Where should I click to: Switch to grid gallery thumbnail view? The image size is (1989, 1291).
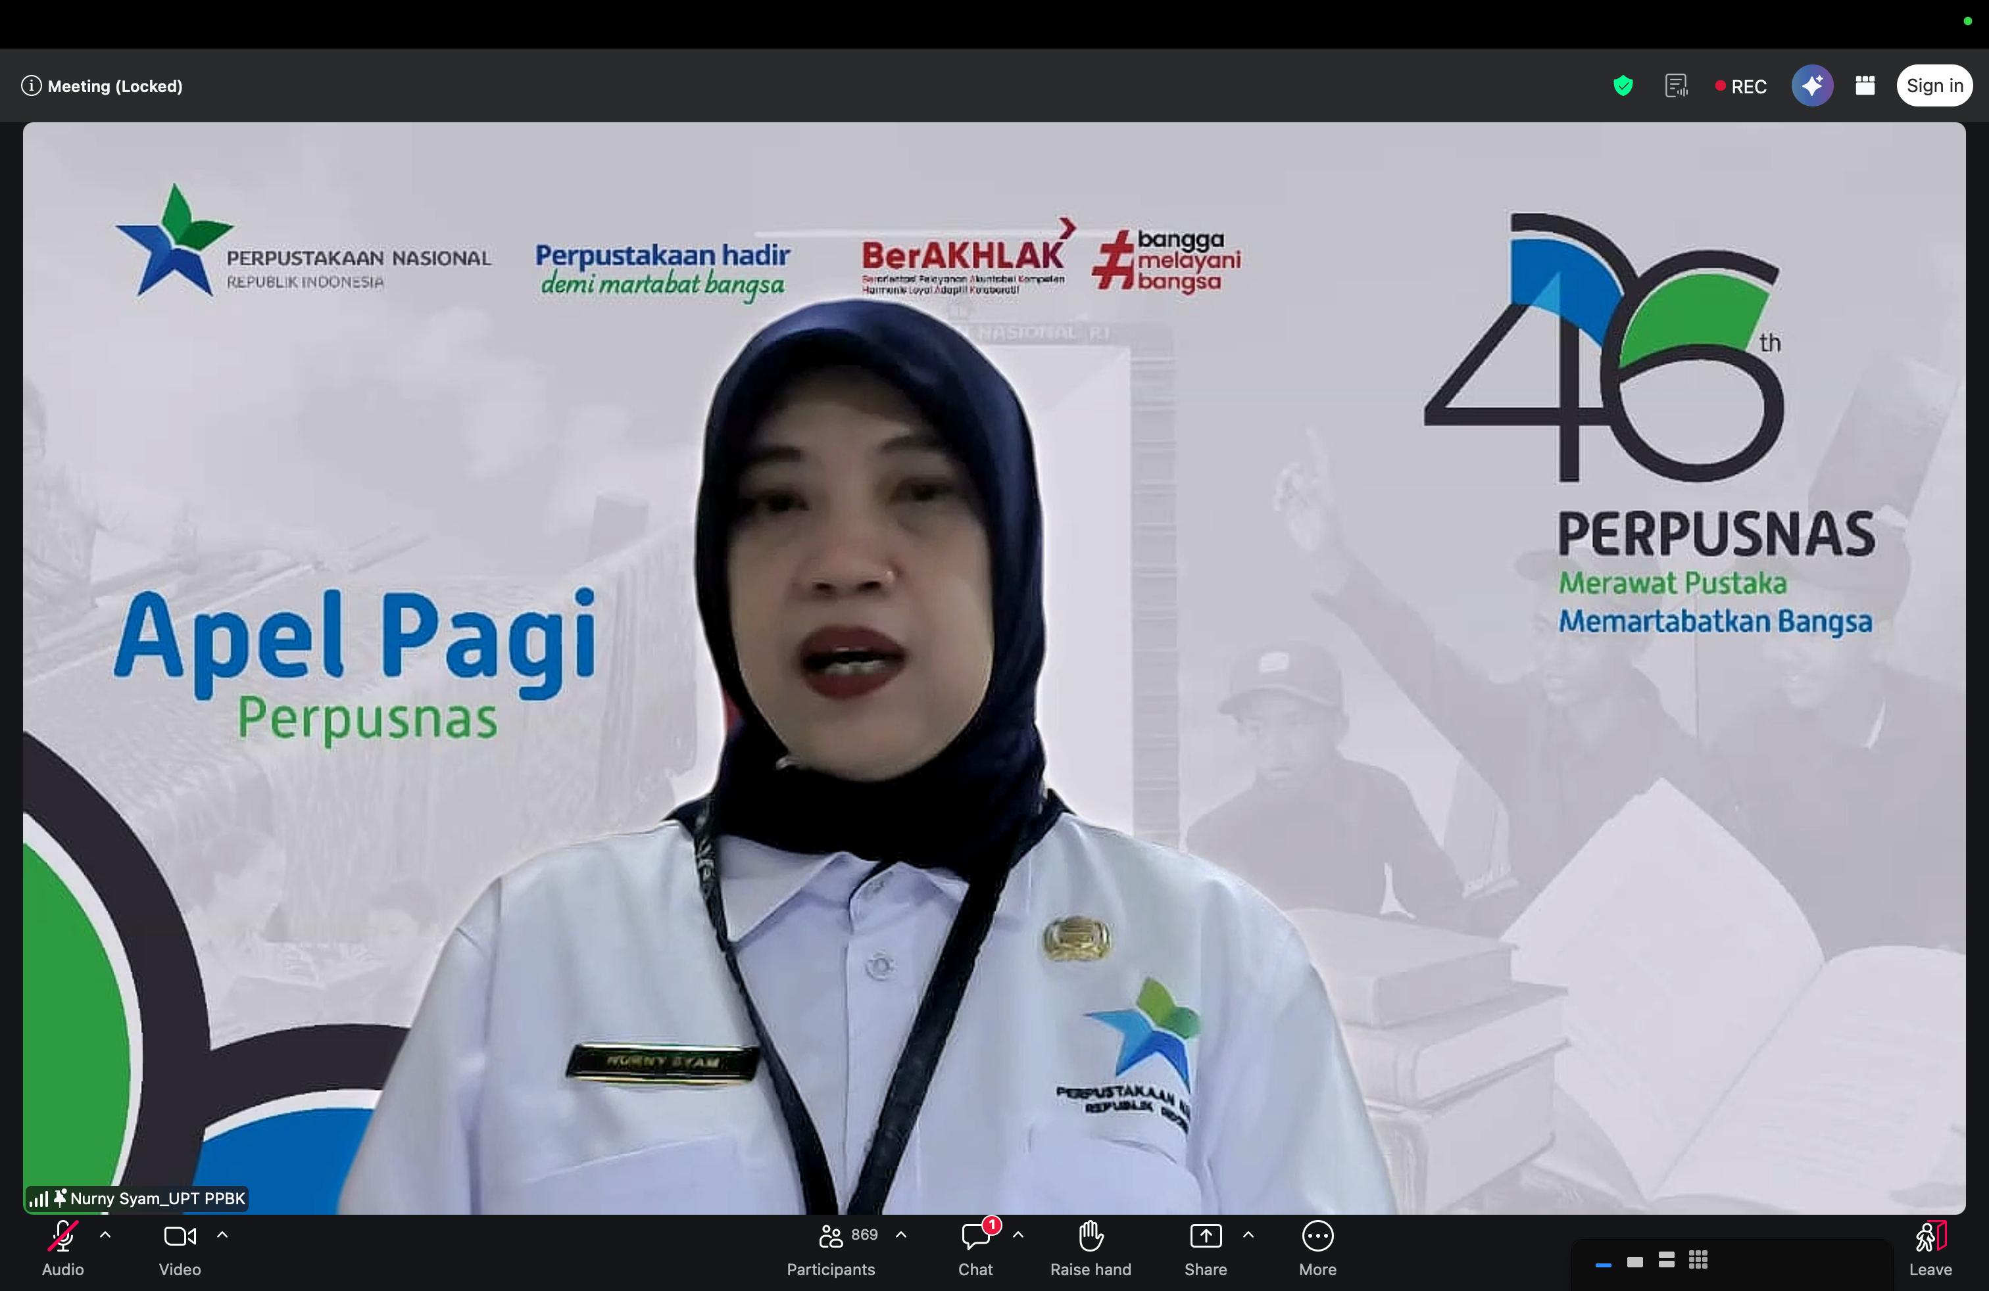coord(1698,1261)
